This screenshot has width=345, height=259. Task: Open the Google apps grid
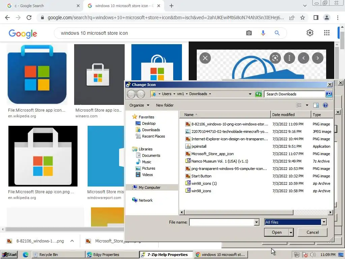pyautogui.click(x=327, y=33)
